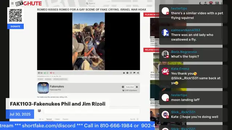Click Boris Negrarosa chat username
The height and width of the screenshot is (130, 232).
184,52
